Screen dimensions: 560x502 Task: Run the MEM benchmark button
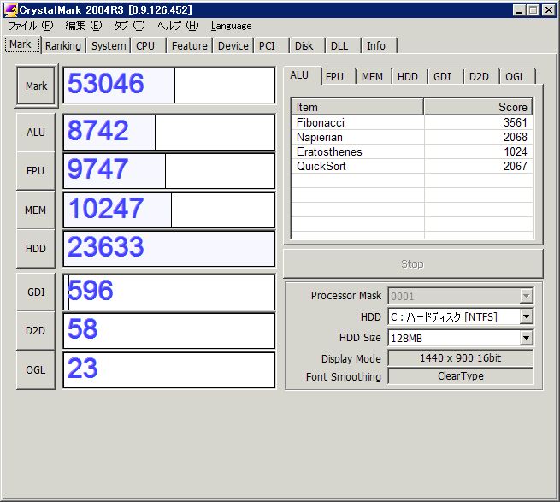point(36,210)
